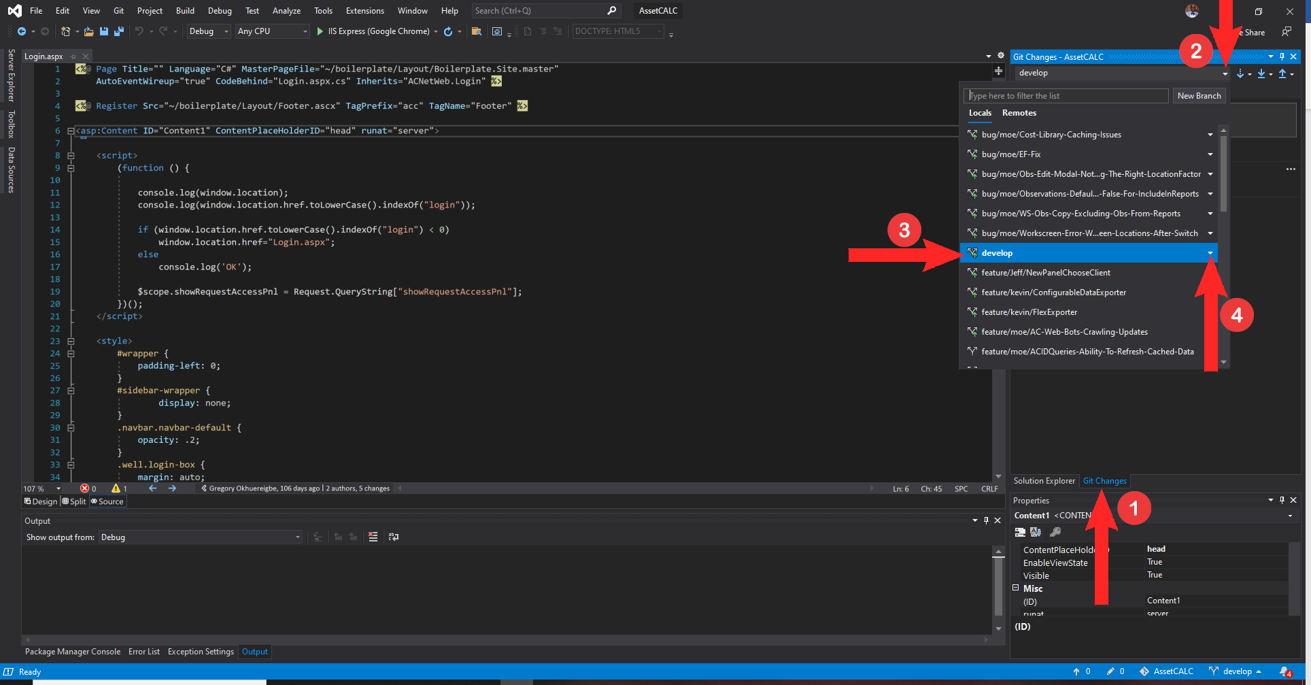
Task: Toggle word wrap in the Output window
Action: coord(393,537)
